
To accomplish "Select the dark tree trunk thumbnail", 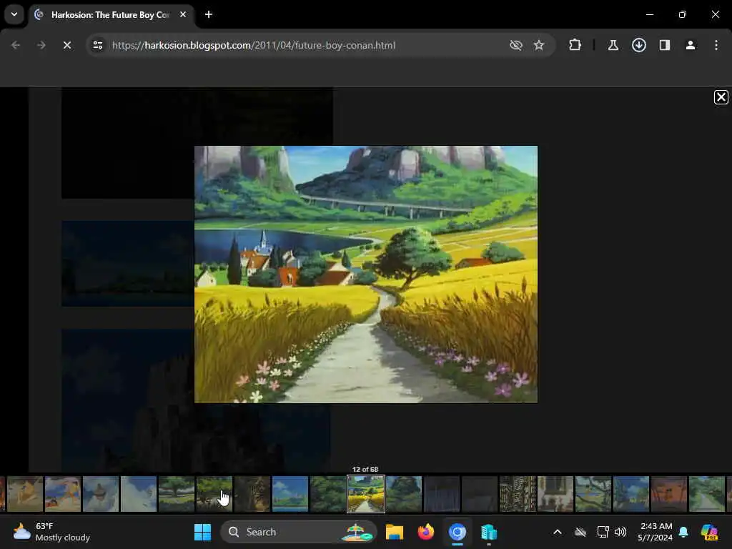I will (x=252, y=494).
